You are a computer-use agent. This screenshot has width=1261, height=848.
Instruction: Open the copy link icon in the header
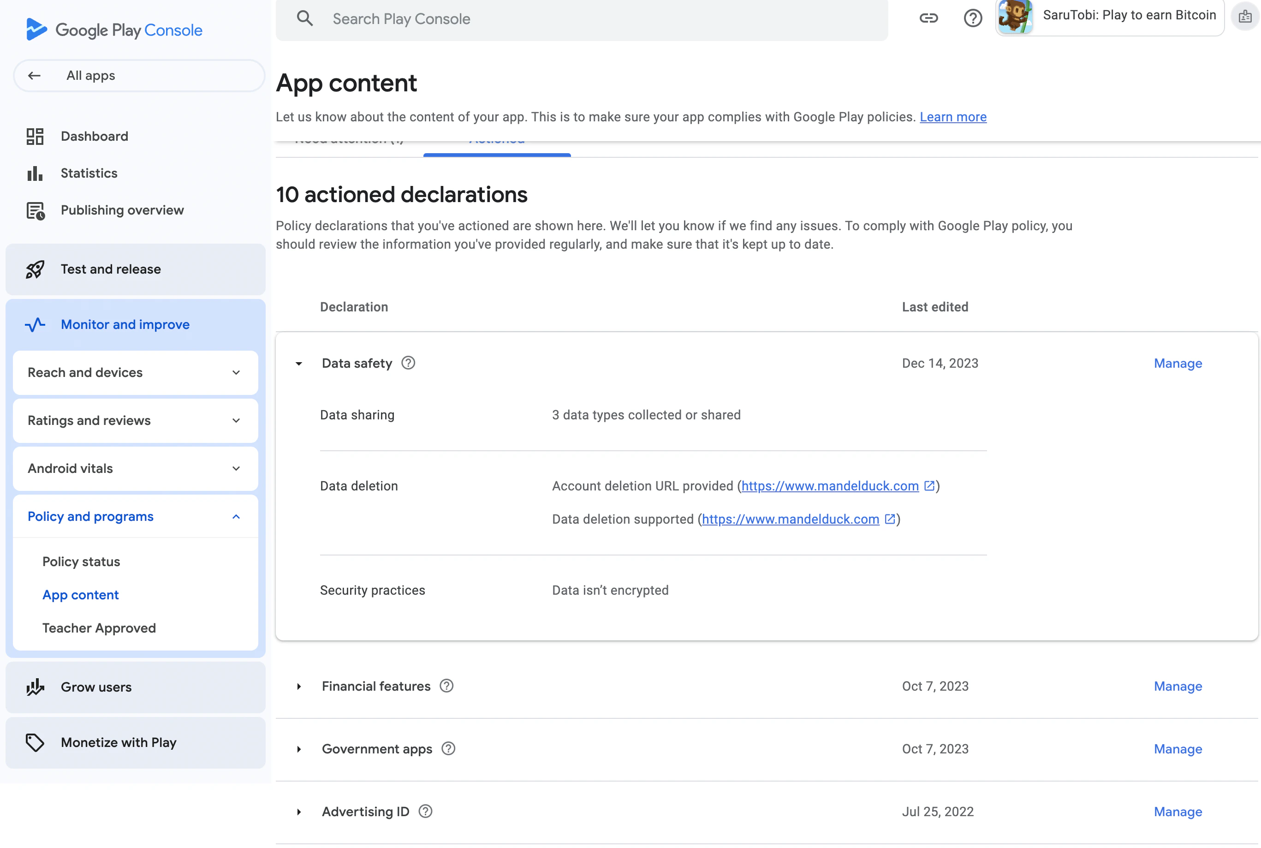pos(929,18)
